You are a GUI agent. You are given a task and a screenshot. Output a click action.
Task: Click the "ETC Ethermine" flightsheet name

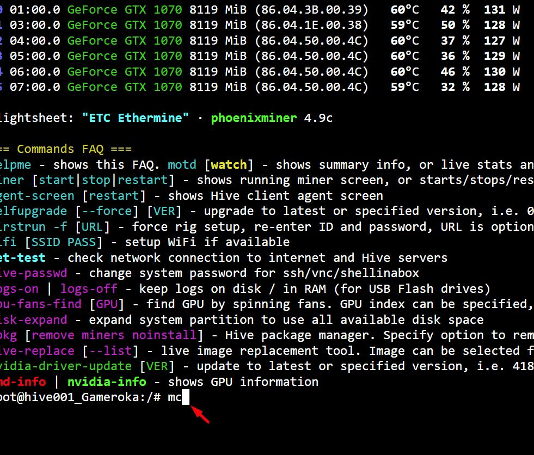tap(135, 118)
